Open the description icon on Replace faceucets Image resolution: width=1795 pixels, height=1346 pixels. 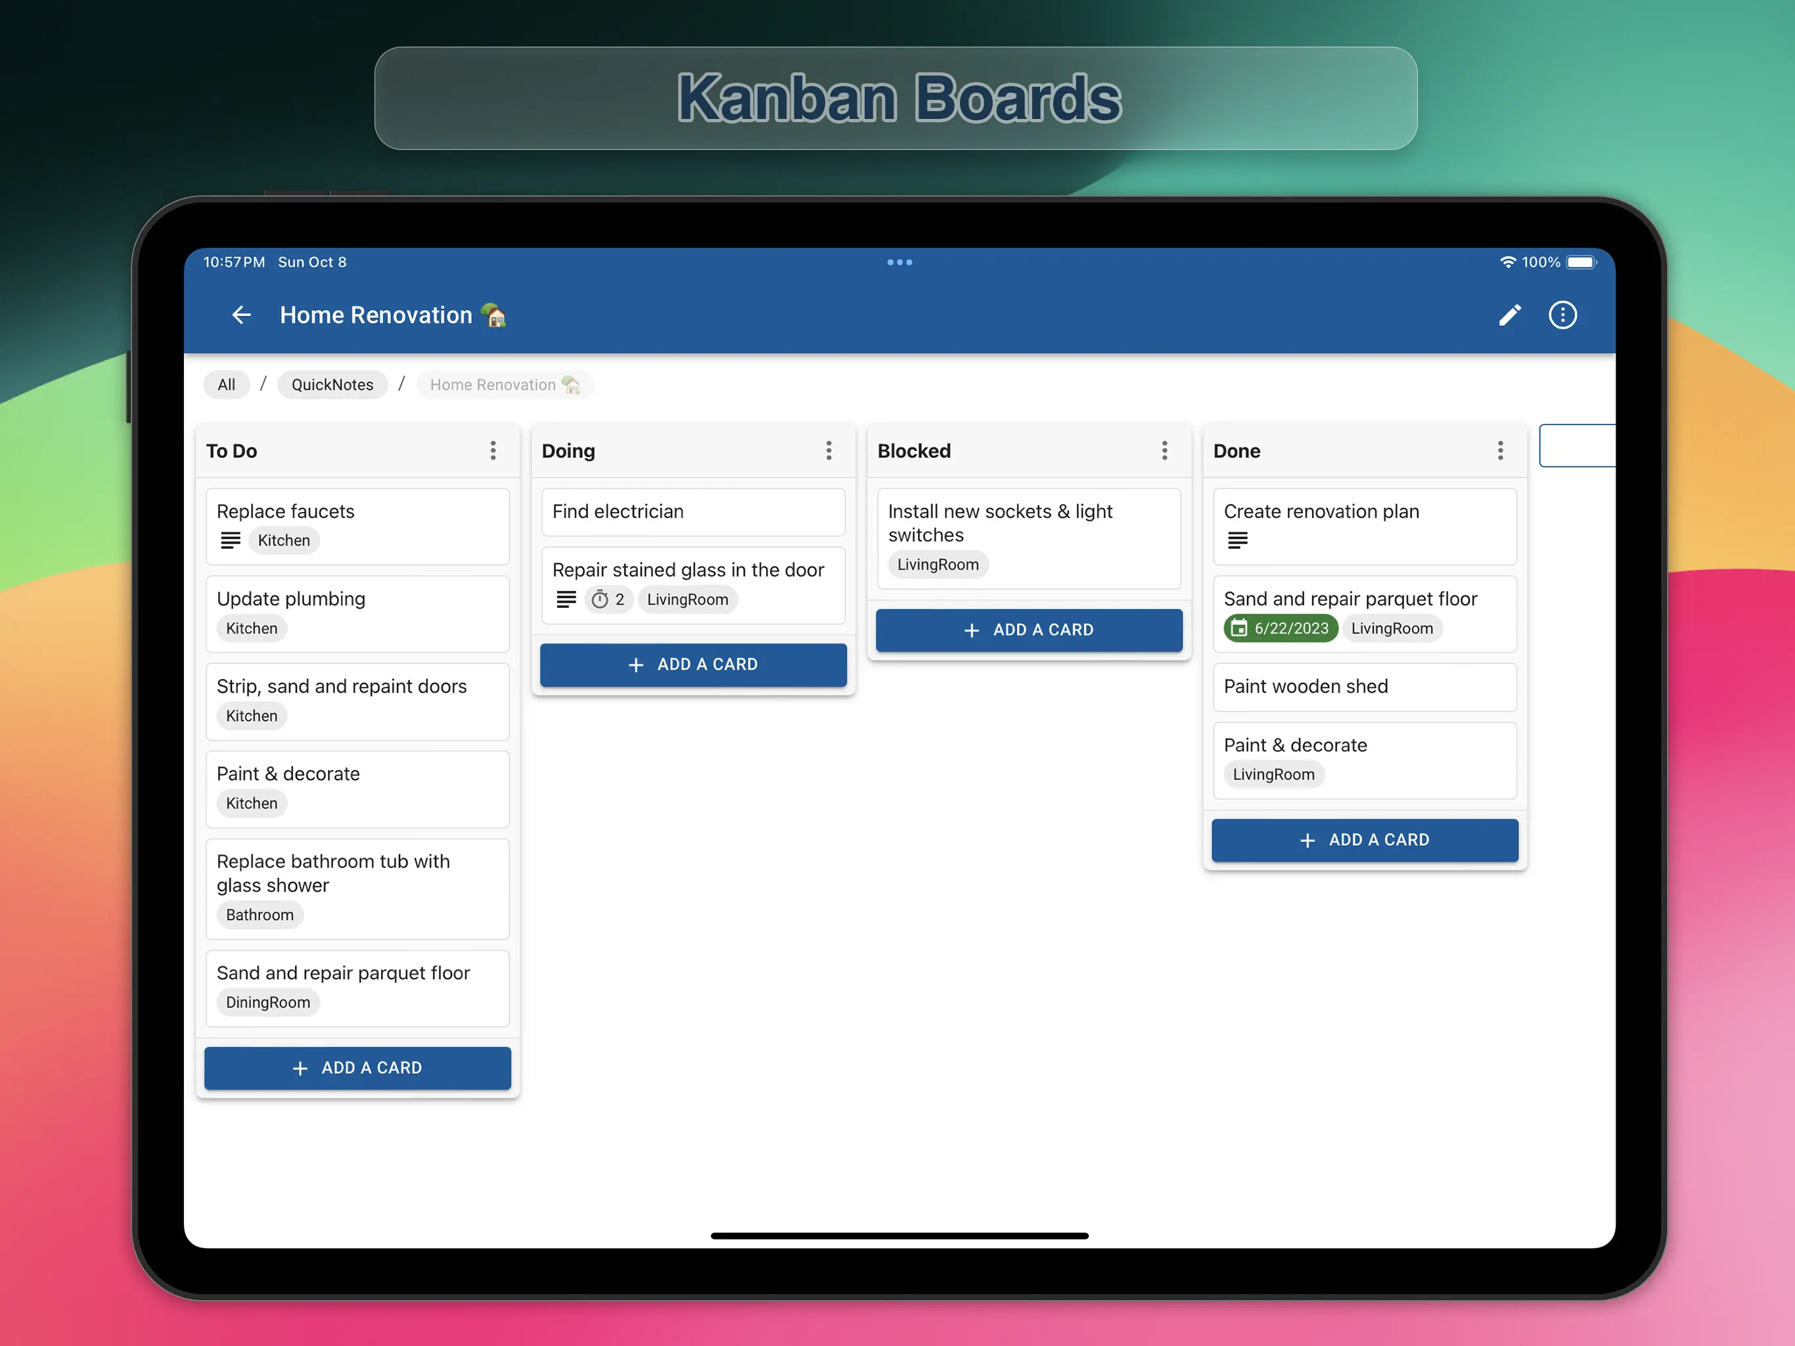(231, 541)
